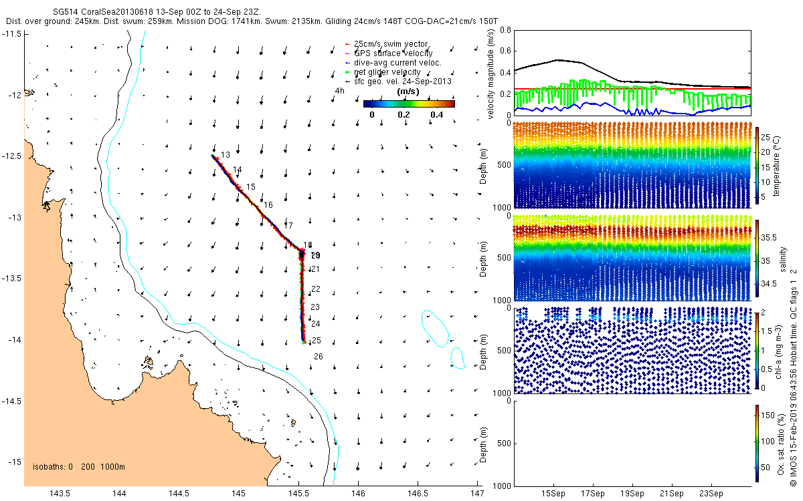Click longitude tick label 146.5
This screenshot has height=501, width=803.
(x=418, y=494)
